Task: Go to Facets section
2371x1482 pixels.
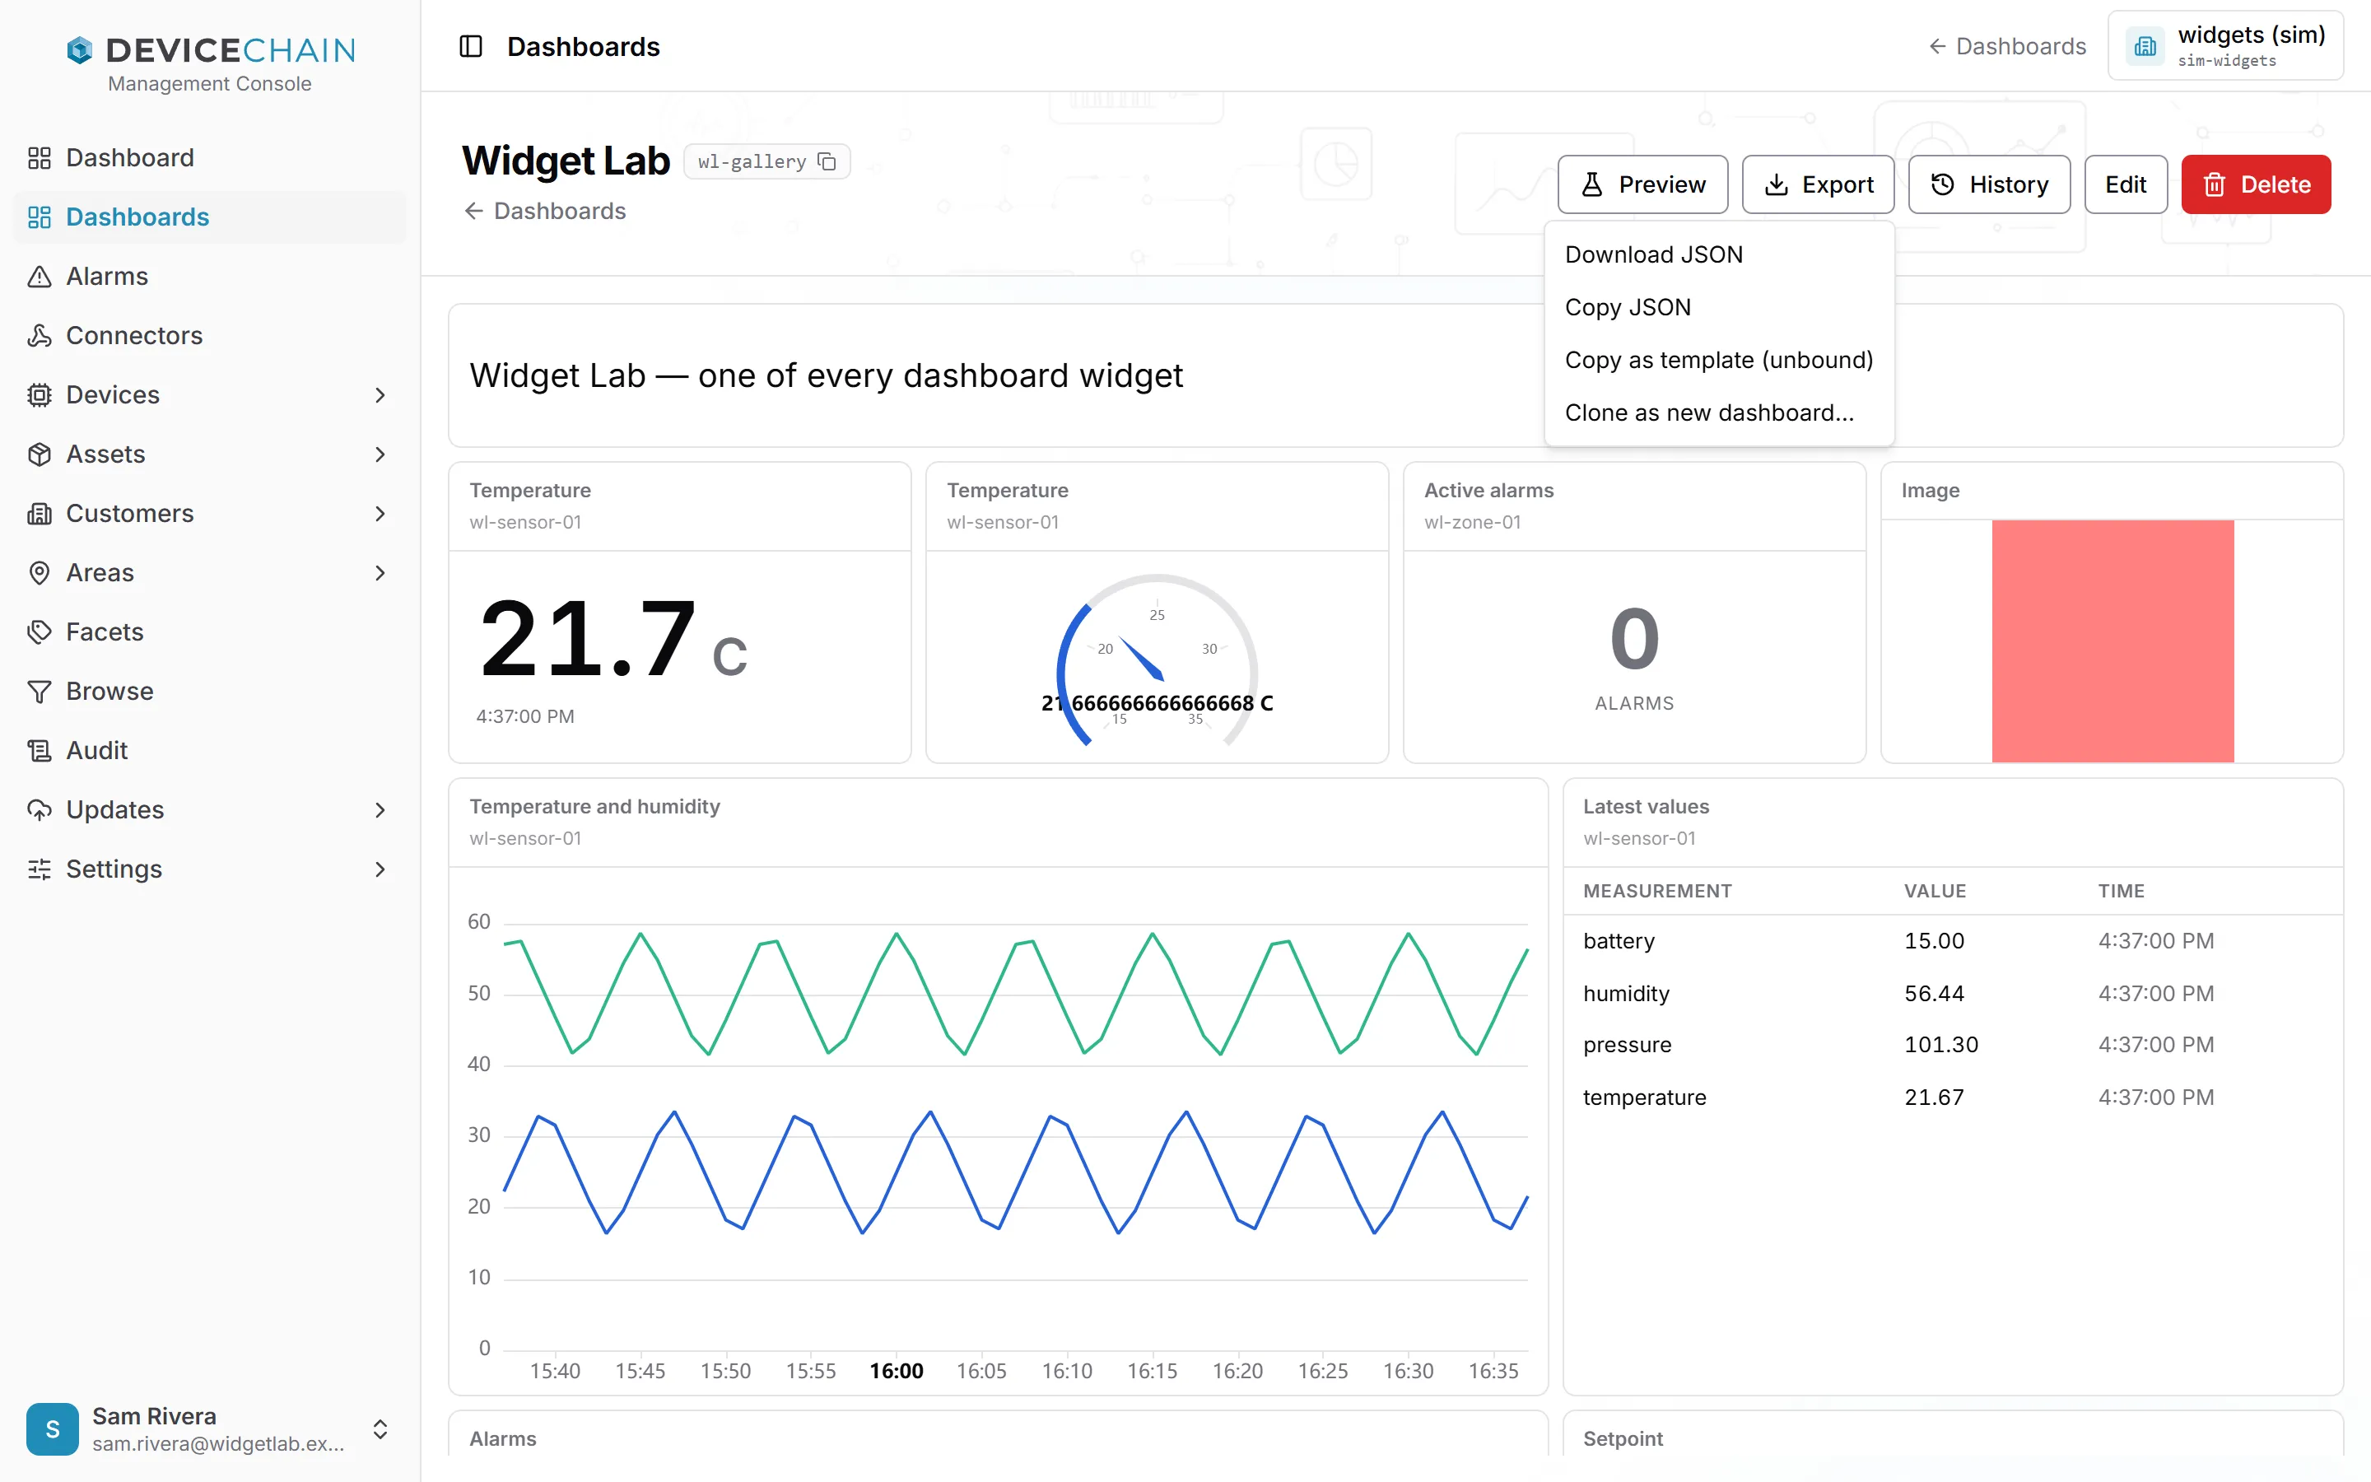Action: [x=210, y=631]
